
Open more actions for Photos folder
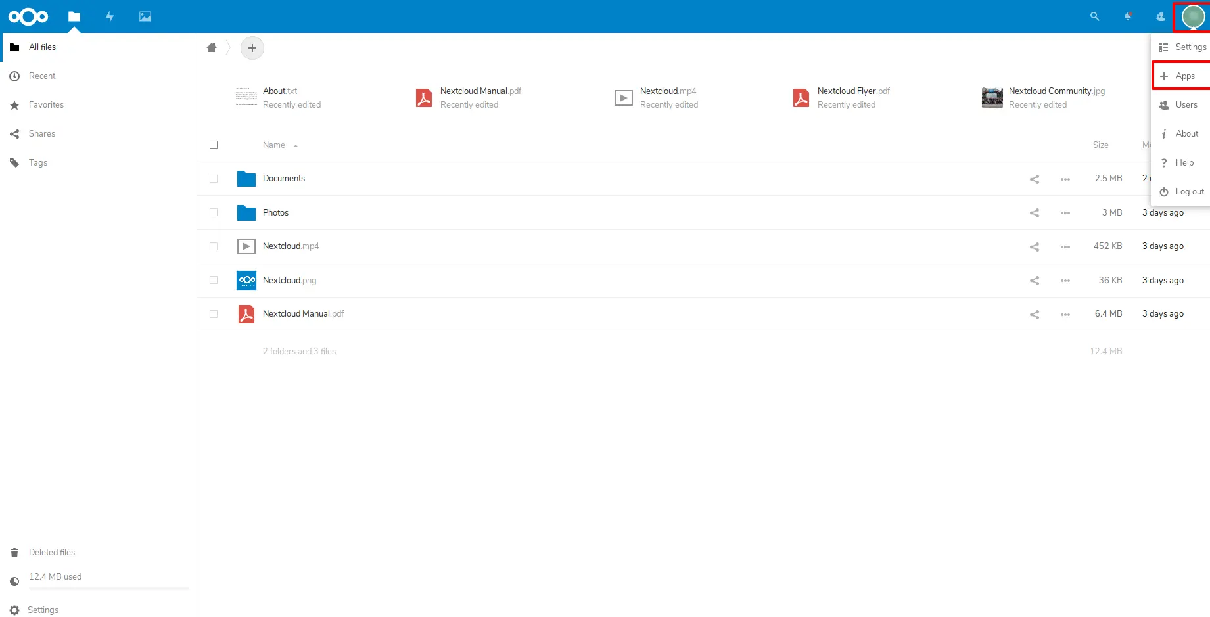tap(1065, 213)
